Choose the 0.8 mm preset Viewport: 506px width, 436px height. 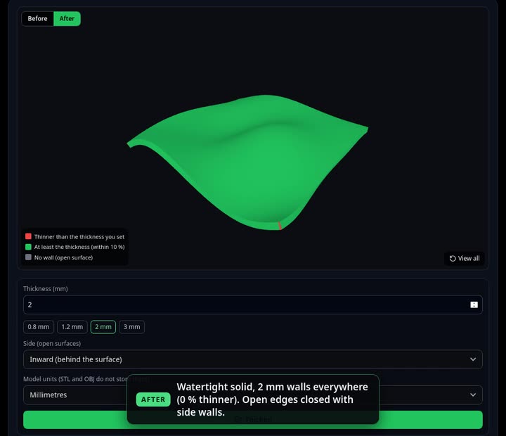[x=39, y=327]
